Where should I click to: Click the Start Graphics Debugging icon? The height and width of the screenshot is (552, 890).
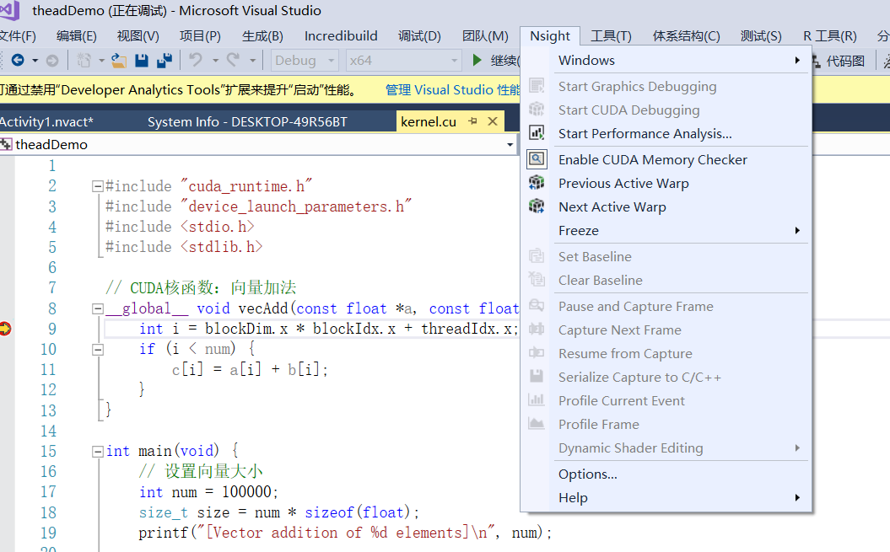[537, 86]
